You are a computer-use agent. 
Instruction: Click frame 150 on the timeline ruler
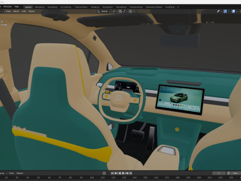(145, 177)
